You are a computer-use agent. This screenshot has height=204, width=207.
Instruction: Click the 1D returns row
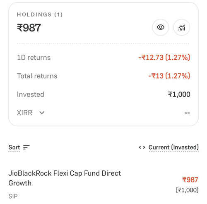click(x=103, y=58)
